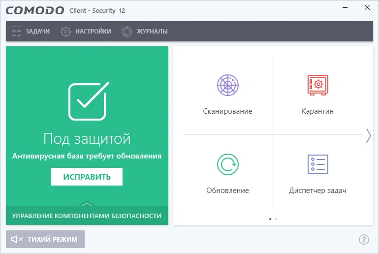Viewport: 379px width, 254px height.
Task: Click the muted speaker icon
Action: pos(17,239)
